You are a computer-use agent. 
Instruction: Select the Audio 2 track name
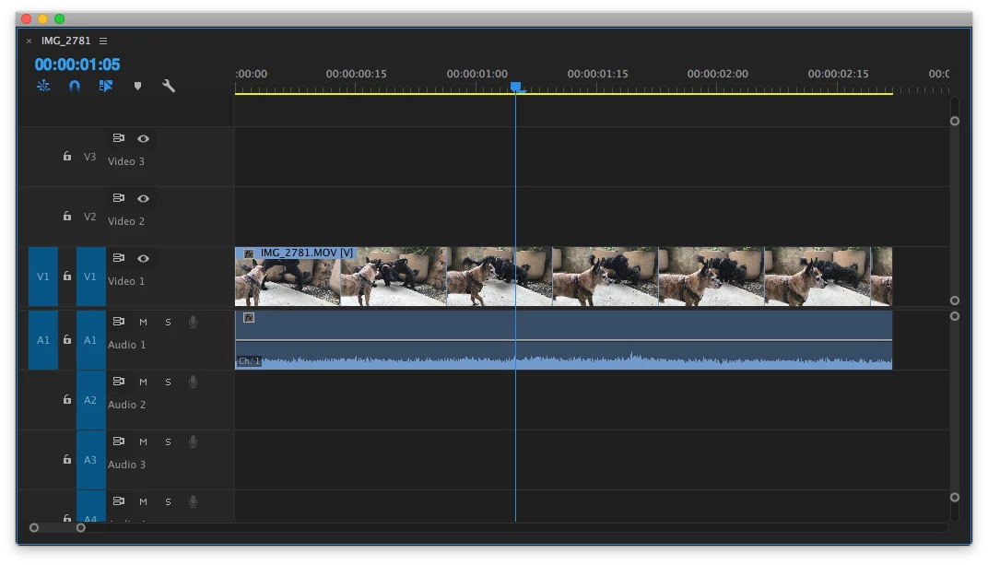coord(126,405)
